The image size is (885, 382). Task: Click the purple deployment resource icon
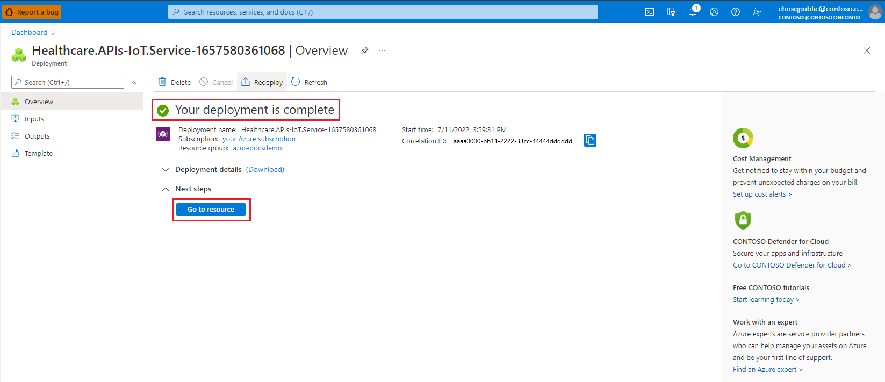tap(163, 134)
